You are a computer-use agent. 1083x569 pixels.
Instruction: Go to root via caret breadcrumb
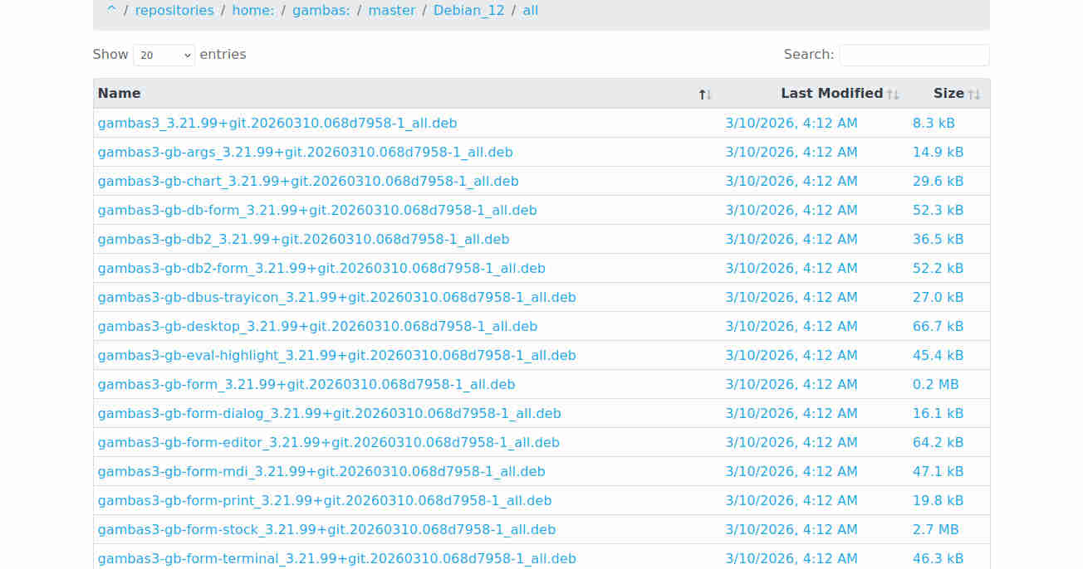click(x=111, y=11)
